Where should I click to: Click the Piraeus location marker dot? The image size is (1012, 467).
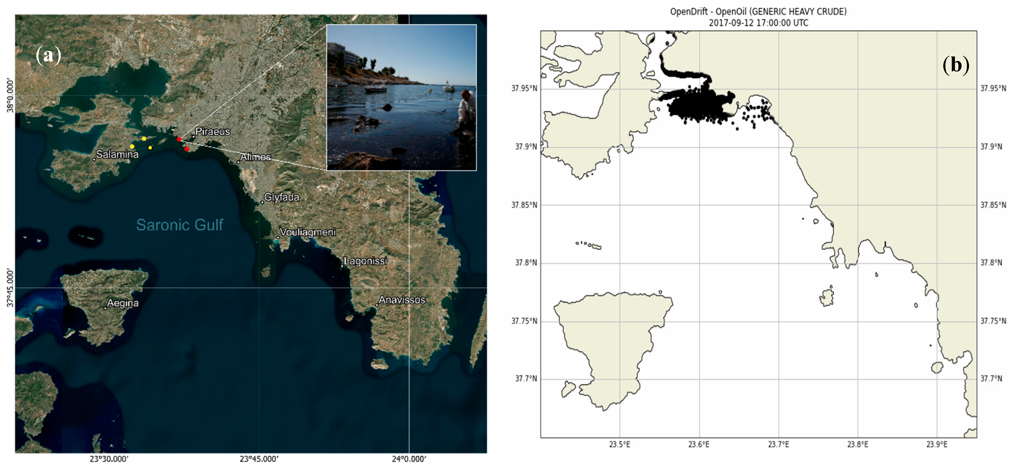pos(193,136)
